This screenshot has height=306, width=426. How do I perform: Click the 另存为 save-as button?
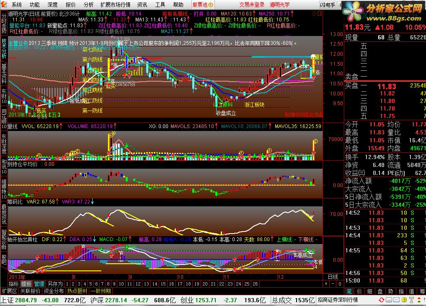coord(55,284)
